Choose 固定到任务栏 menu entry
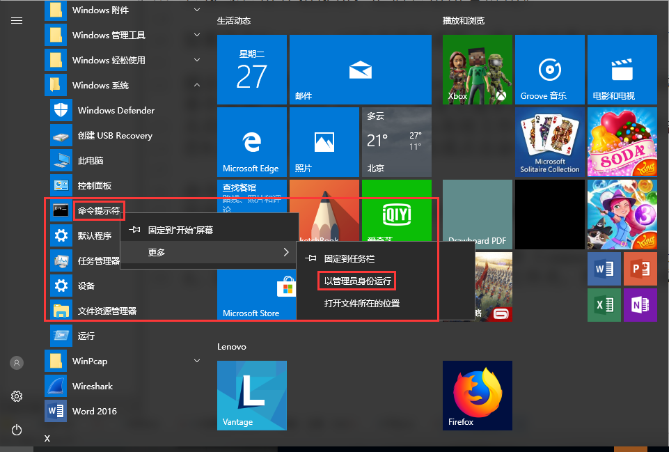The image size is (669, 452). (349, 258)
